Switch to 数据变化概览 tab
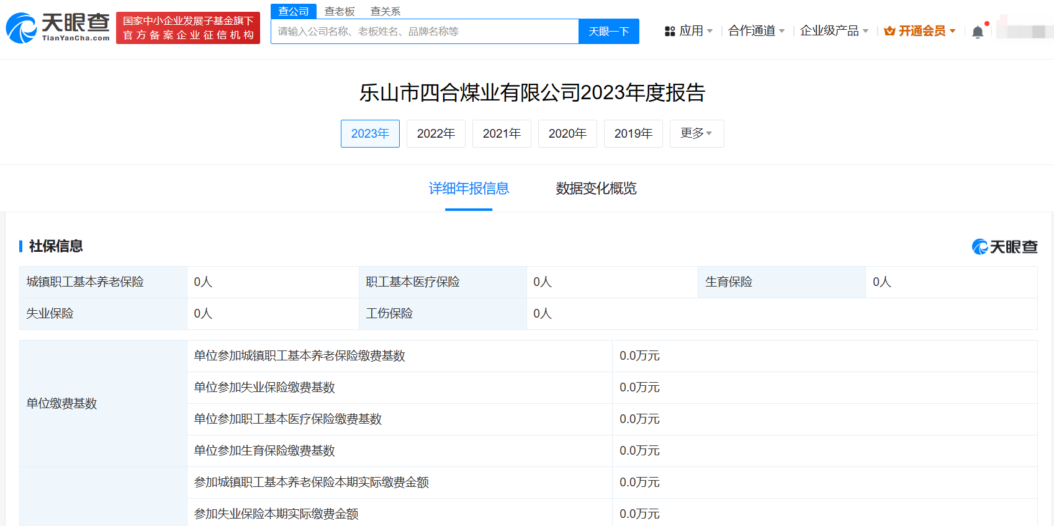 click(596, 189)
